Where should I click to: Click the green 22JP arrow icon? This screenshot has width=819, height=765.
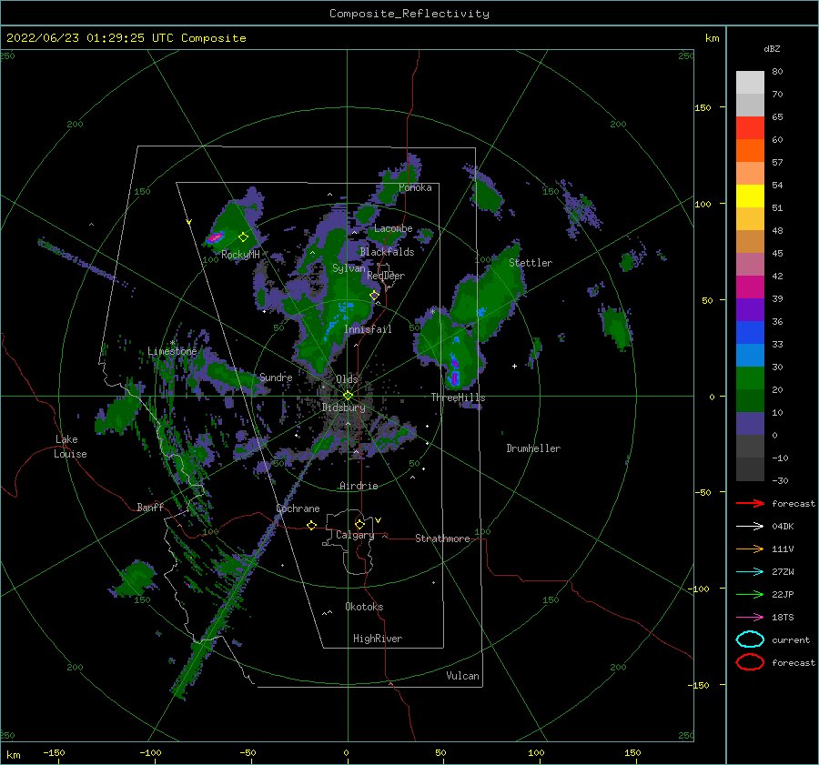(750, 594)
